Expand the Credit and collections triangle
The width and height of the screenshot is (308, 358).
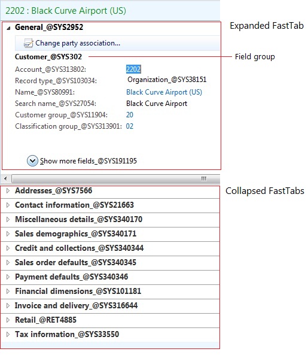point(8,248)
